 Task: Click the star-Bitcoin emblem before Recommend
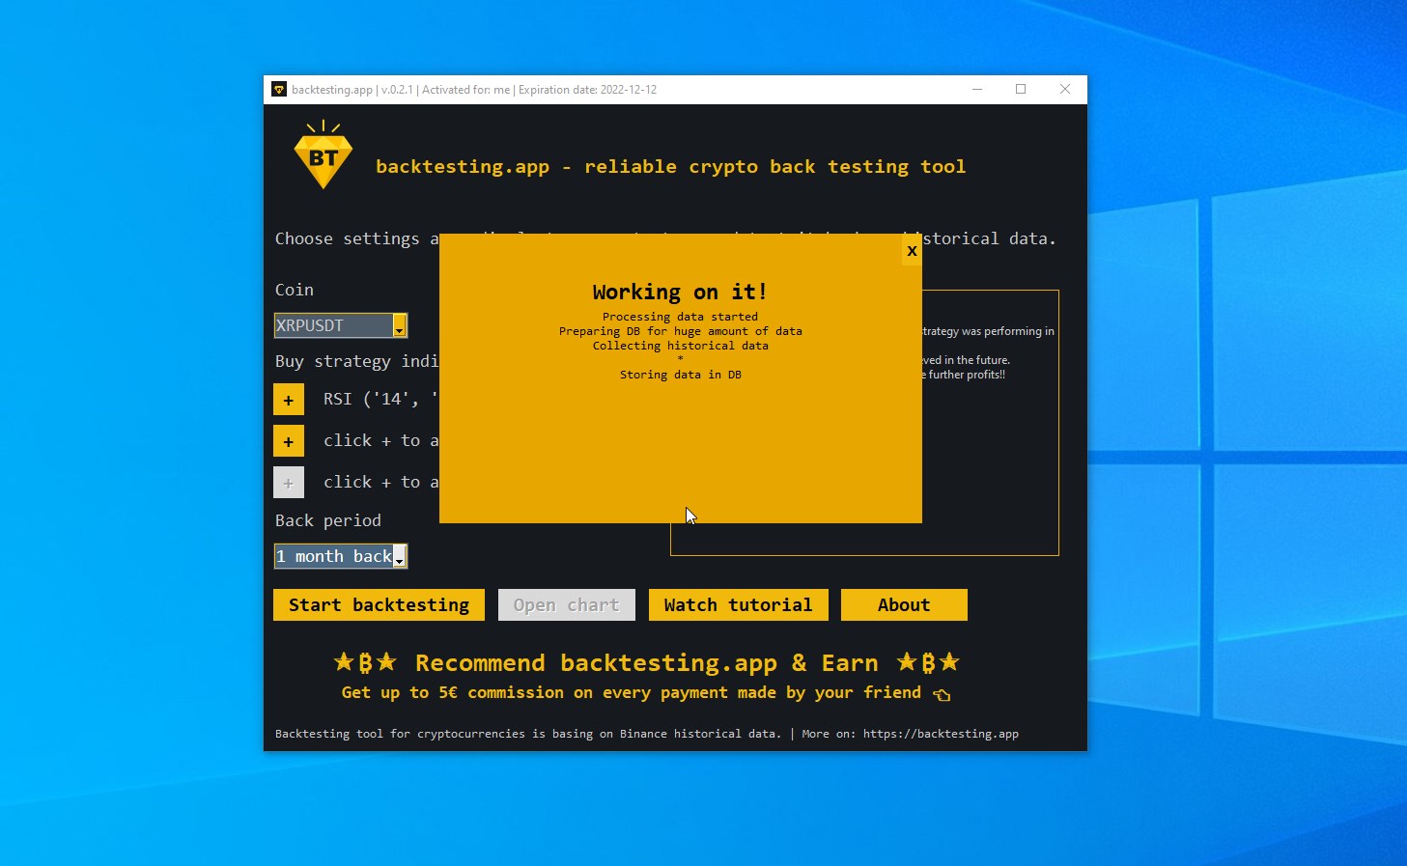coord(364,662)
